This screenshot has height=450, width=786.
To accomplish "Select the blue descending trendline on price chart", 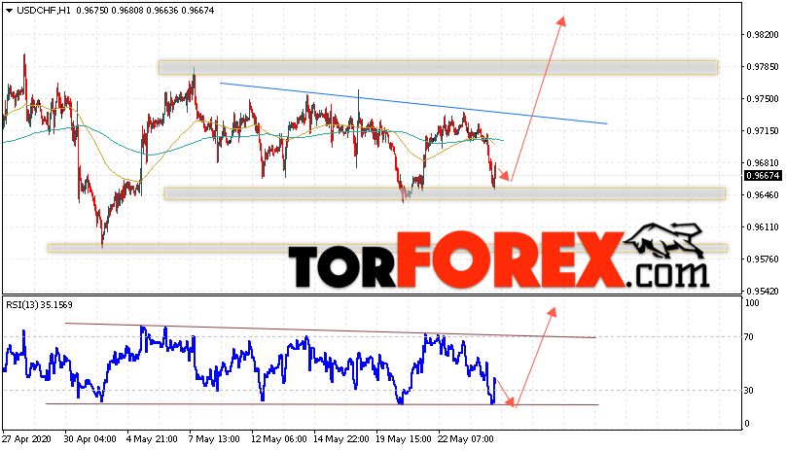I will [413, 103].
